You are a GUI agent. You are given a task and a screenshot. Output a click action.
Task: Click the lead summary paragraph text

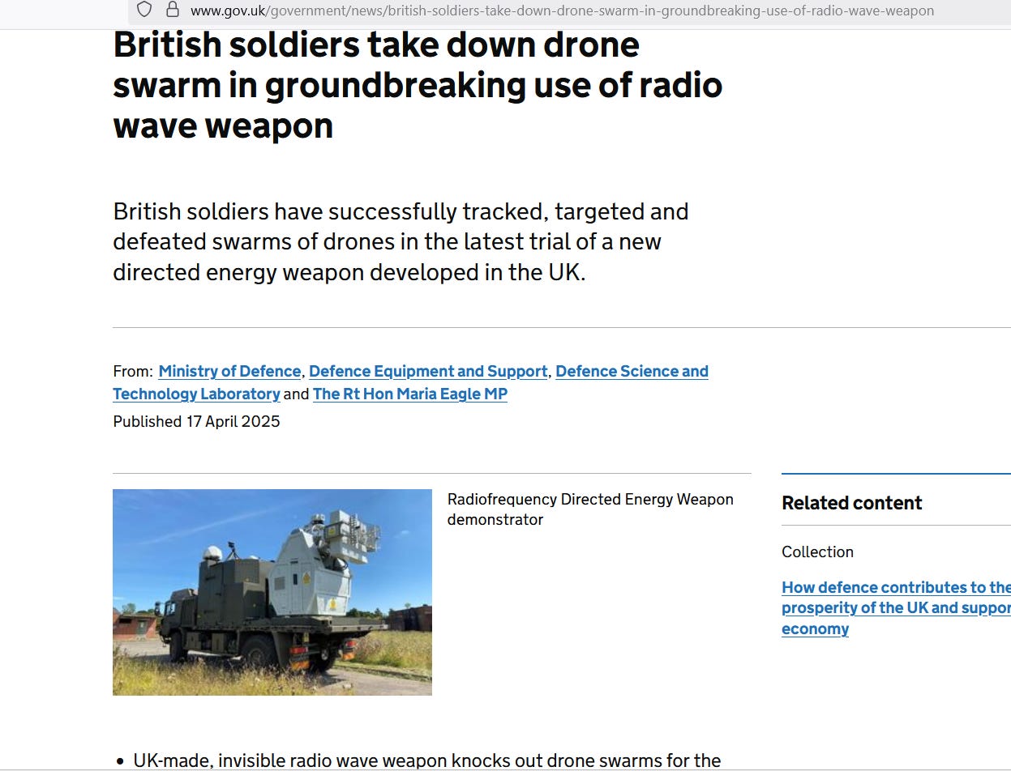pyautogui.click(x=401, y=241)
